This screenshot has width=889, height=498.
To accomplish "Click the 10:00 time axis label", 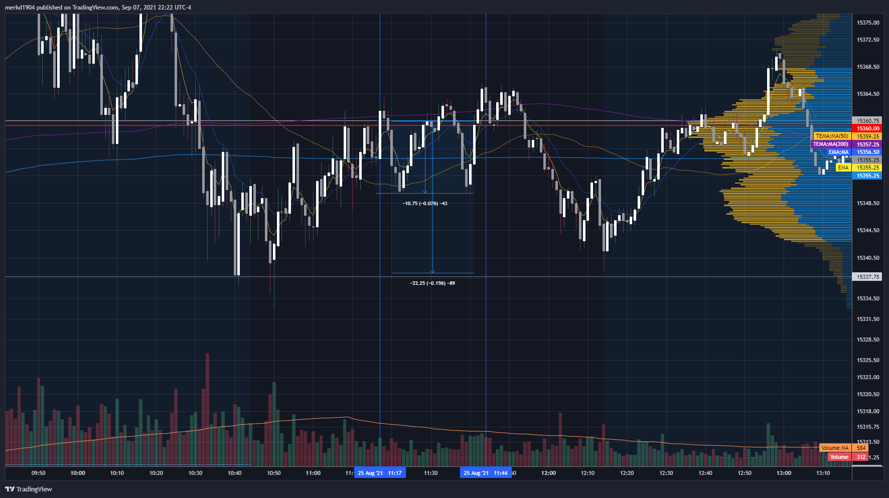I will click(x=78, y=473).
